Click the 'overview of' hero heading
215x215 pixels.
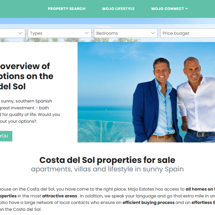tap(25, 66)
